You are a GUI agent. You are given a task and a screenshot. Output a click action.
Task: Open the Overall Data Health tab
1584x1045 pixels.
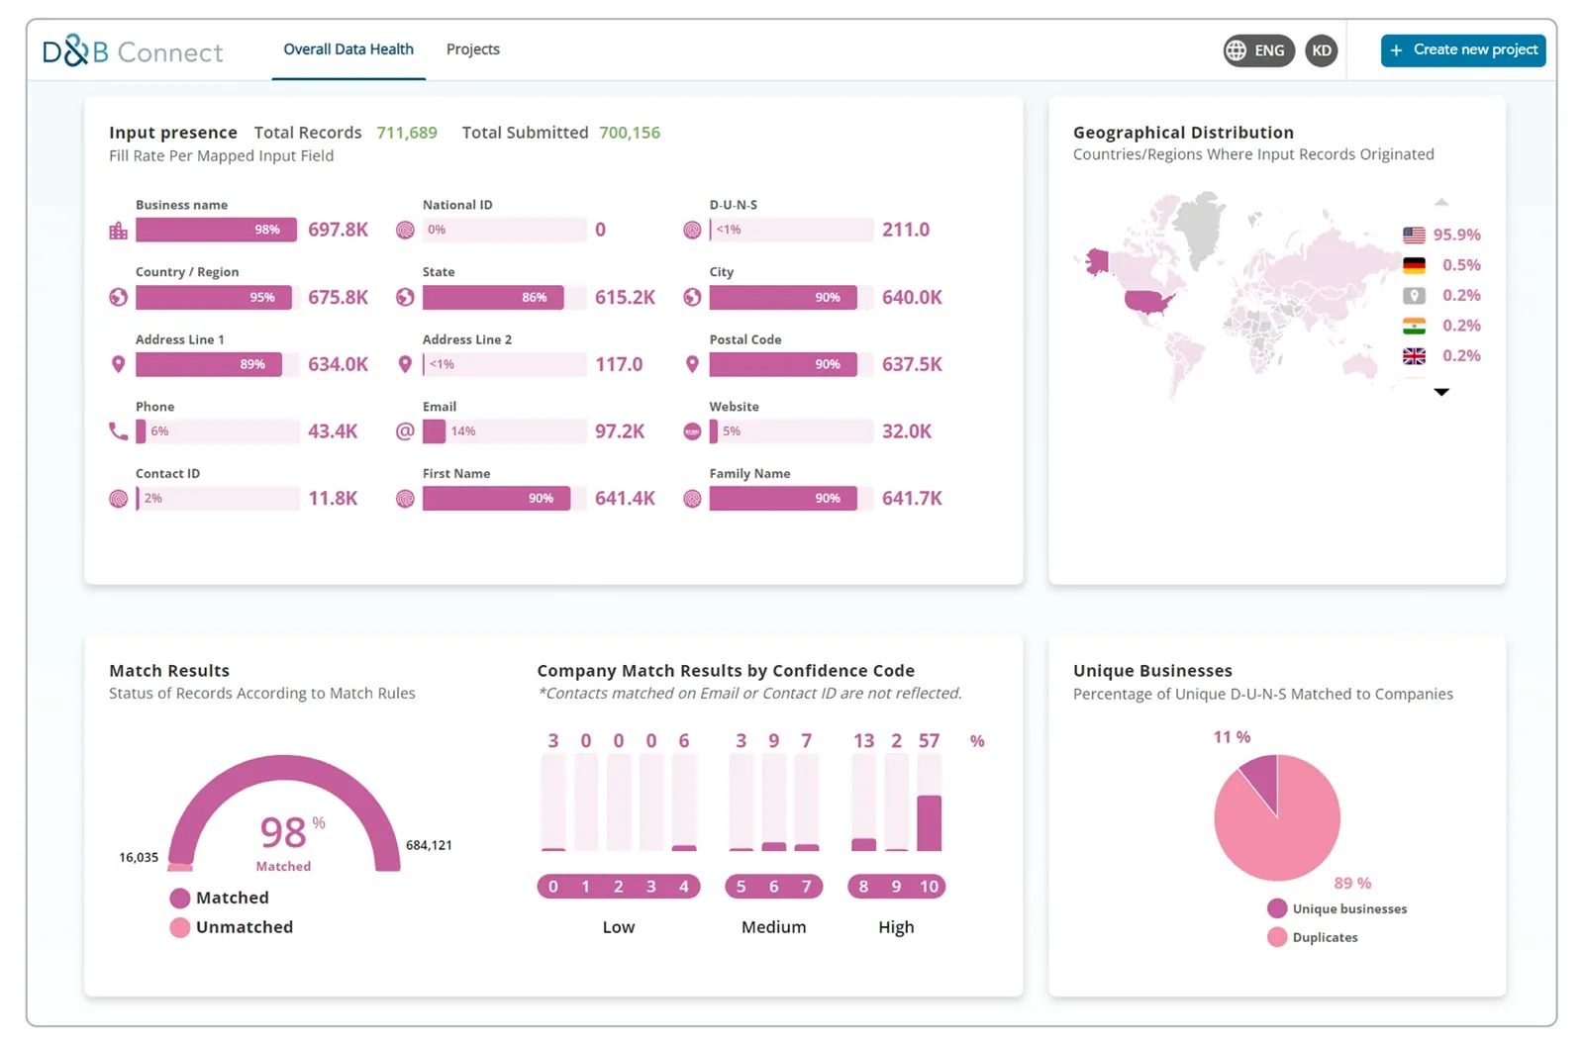[x=348, y=49]
